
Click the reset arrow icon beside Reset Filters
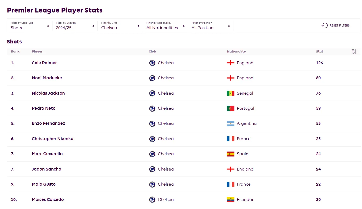[x=325, y=25]
